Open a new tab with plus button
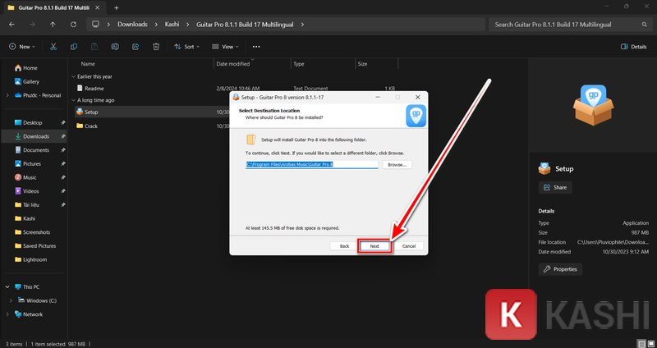The height and width of the screenshot is (348, 657). click(116, 7)
